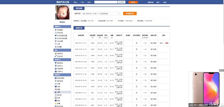This screenshot has width=224, height=107.
Task: Click the 问答 question icon
Action: (x=56, y=87)
